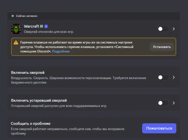
Task: Click the 'Пожаловаться' button
Action: (x=159, y=128)
